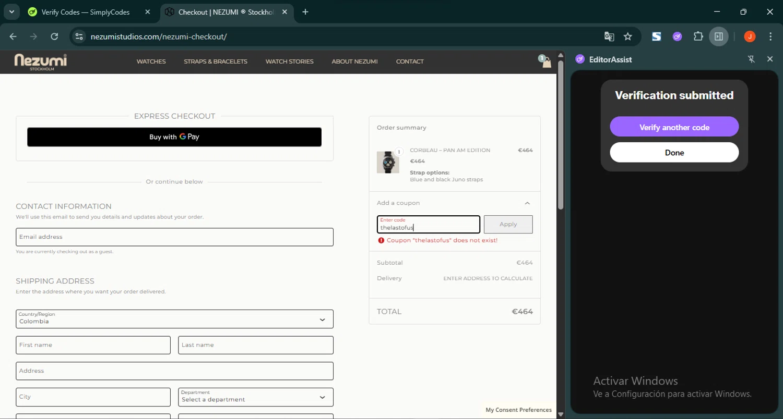Viewport: 783px width, 419px height.
Task: Go to WATCH STORIES page
Action: click(x=289, y=61)
